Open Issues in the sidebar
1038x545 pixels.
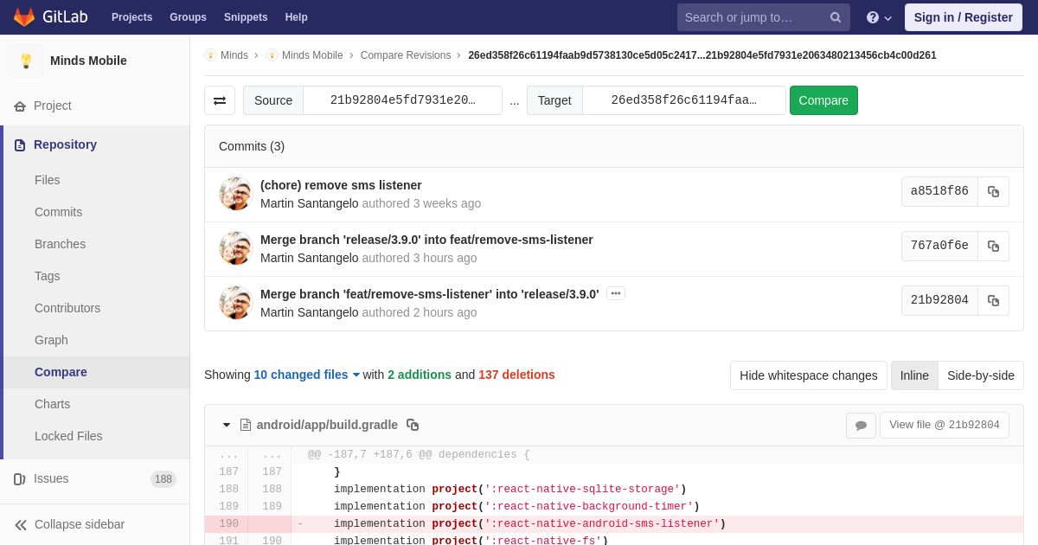tap(51, 478)
